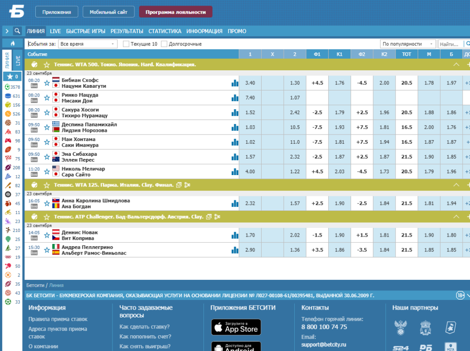Select handball icon with 210 events

click(x=8, y=230)
